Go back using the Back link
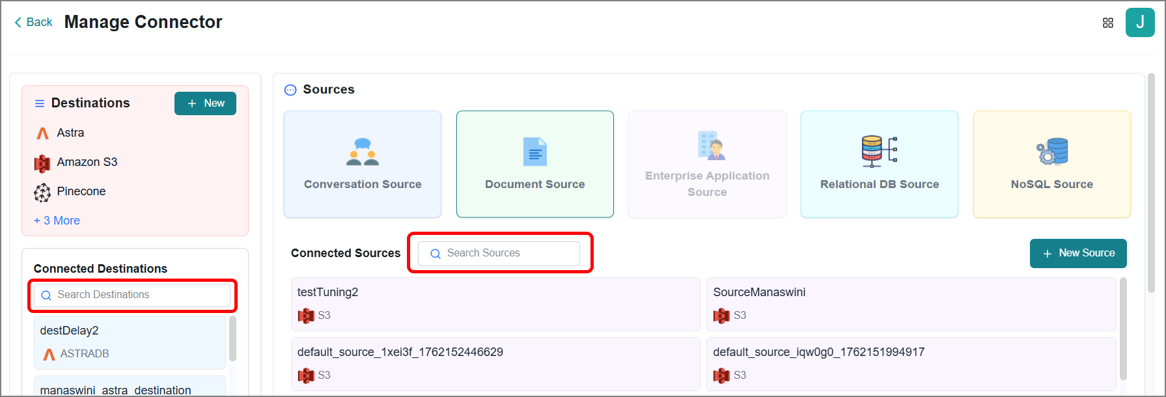The width and height of the screenshot is (1166, 397). 33,22
